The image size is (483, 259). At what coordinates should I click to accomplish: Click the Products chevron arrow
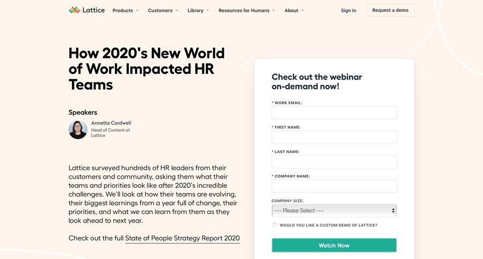point(137,10)
